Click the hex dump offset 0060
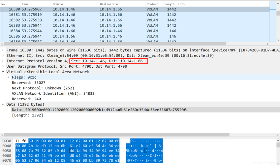This screenshot has height=165, width=280. point(7,155)
